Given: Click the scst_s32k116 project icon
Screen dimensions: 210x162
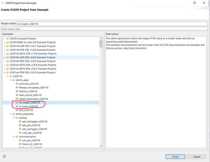Looking at the screenshot, I should click(x=17, y=110).
